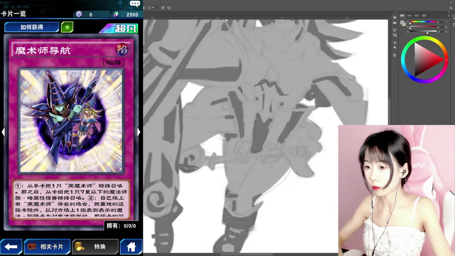Screen dimensions: 455x256
Task: Click the Photoshop horizontal scrollbar
Action: (247, 254)
